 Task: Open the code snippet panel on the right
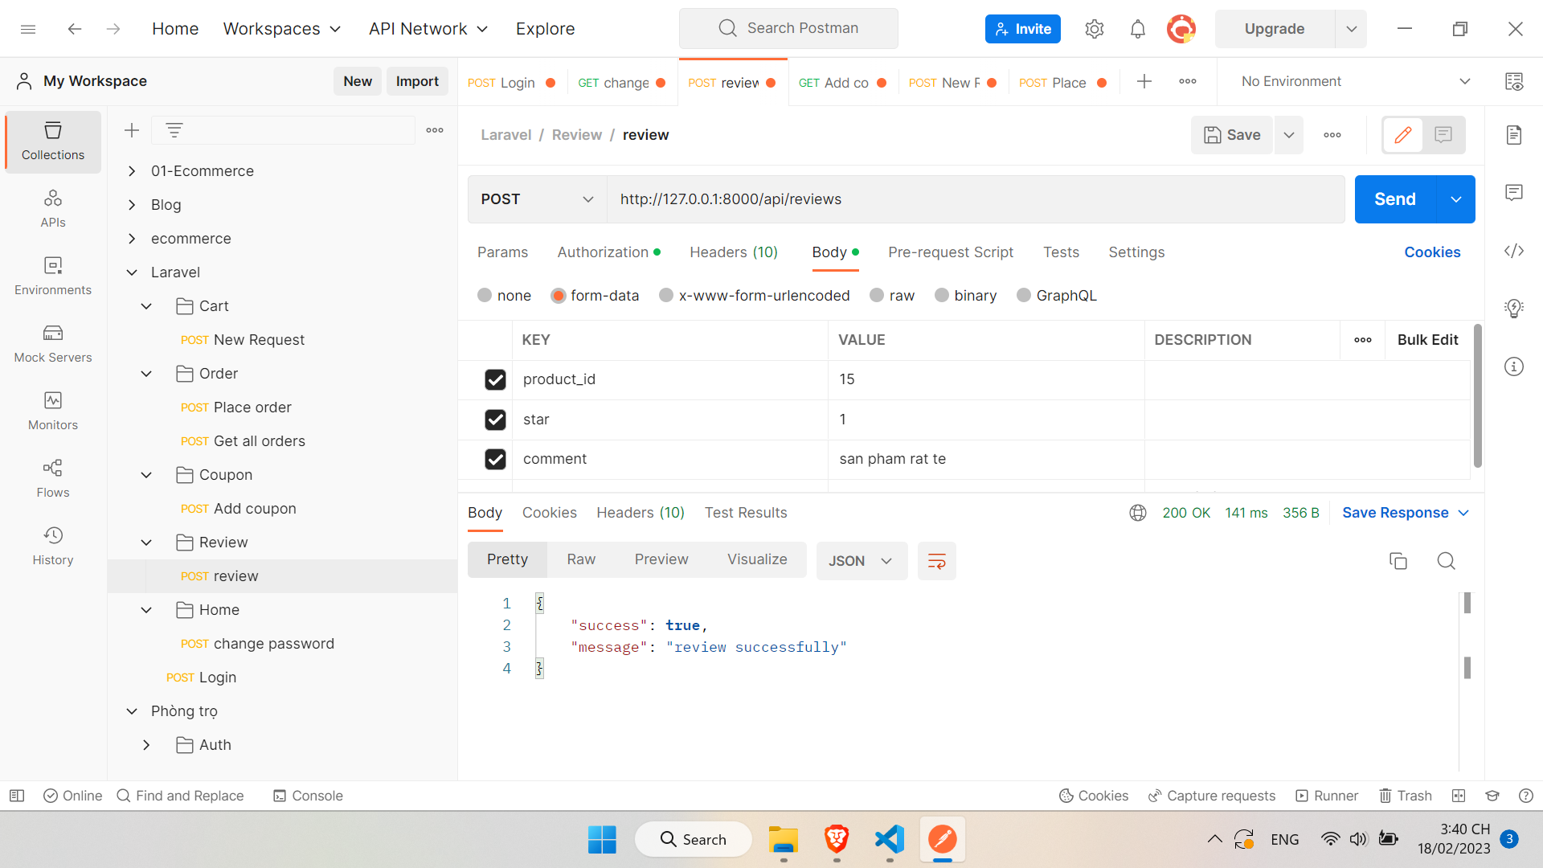coord(1514,251)
